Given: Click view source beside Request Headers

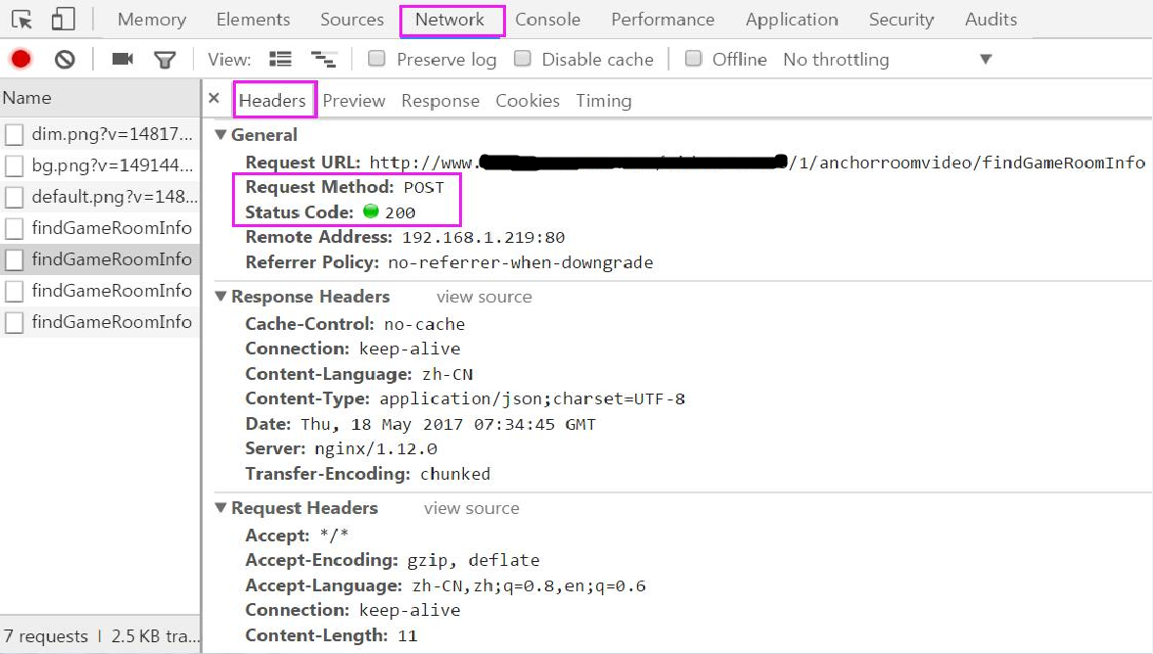Looking at the screenshot, I should click(471, 508).
